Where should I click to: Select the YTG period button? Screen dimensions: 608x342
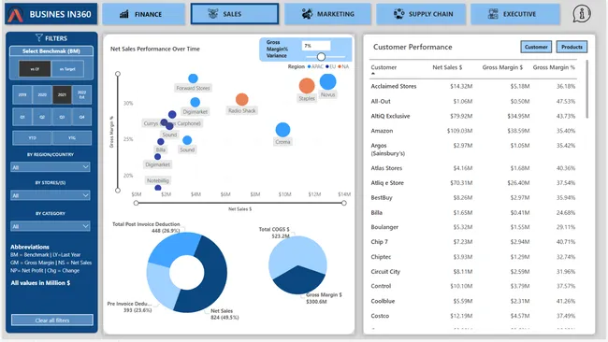pyautogui.click(x=72, y=138)
